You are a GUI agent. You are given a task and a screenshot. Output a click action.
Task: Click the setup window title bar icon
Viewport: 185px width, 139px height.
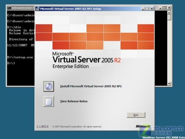point(37,9)
